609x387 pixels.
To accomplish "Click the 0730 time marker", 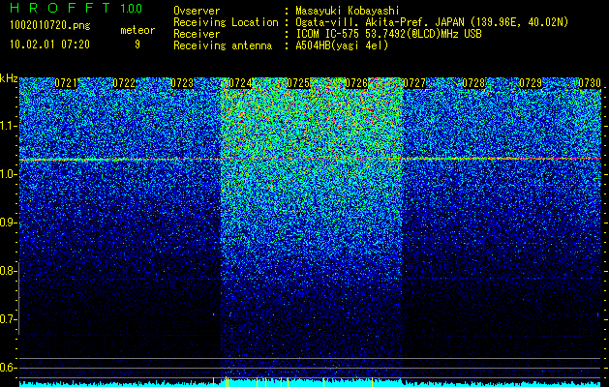I will coord(590,83).
